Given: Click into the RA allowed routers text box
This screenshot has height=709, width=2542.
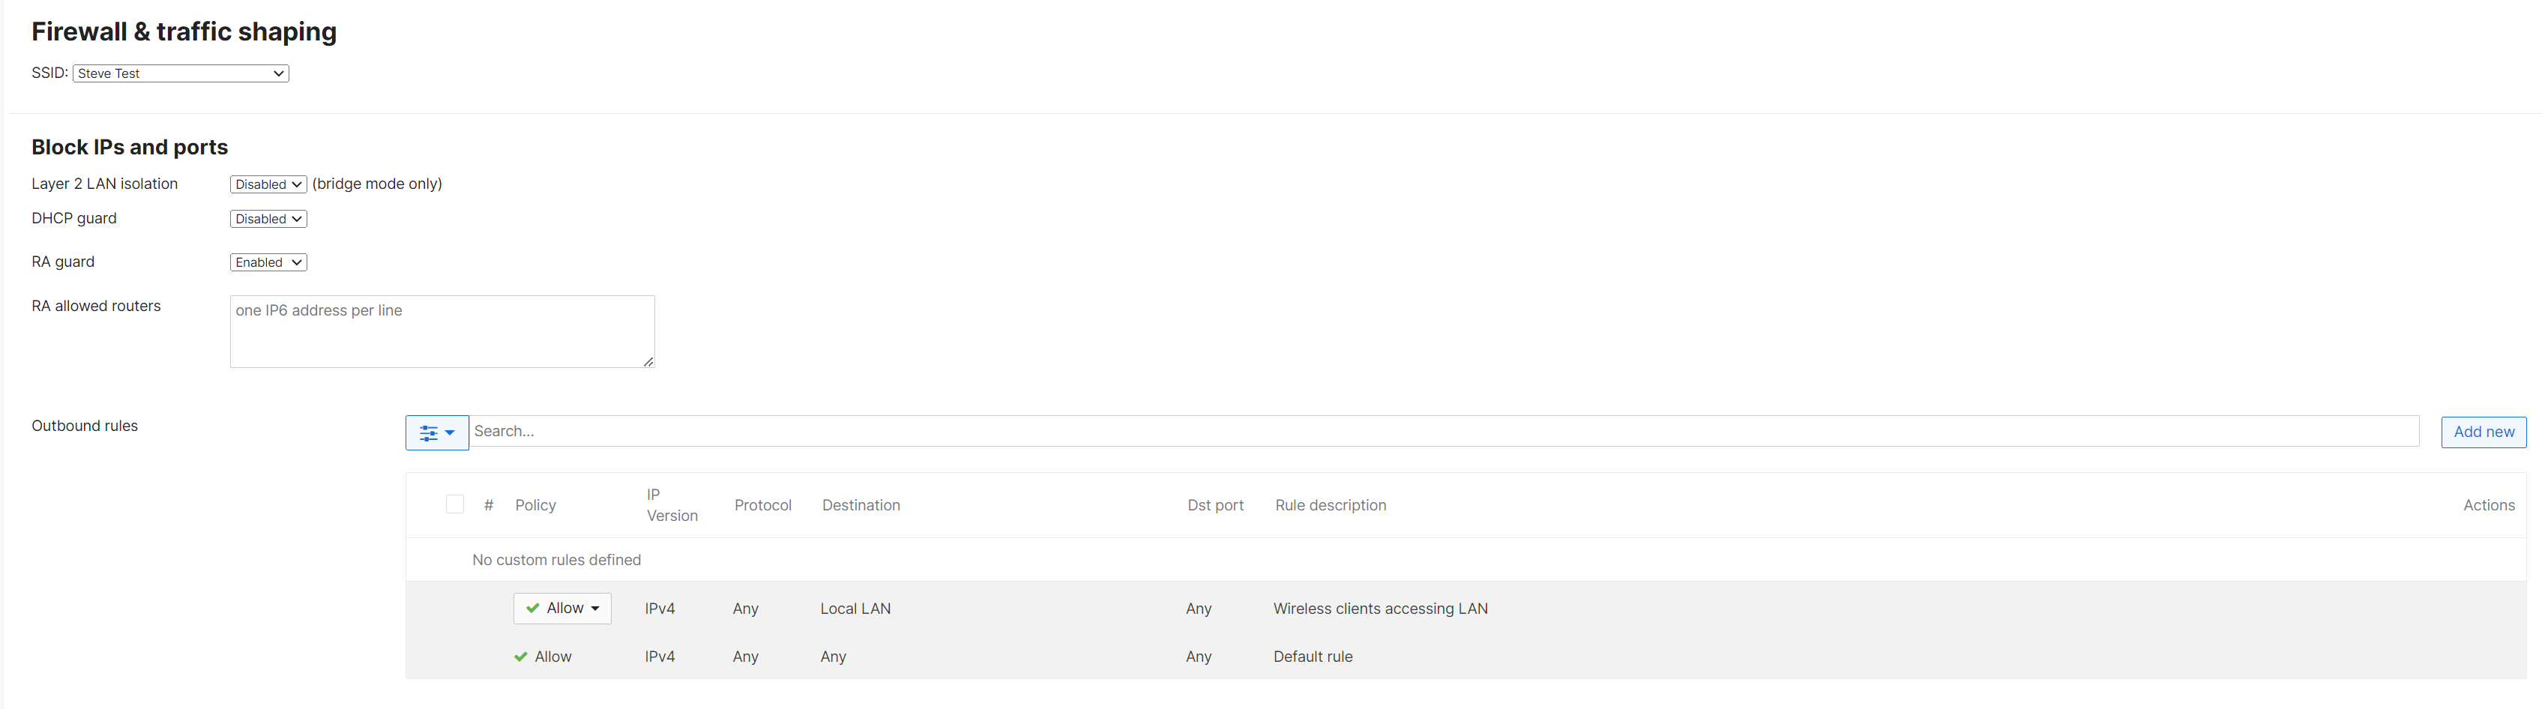Looking at the screenshot, I should (x=441, y=331).
